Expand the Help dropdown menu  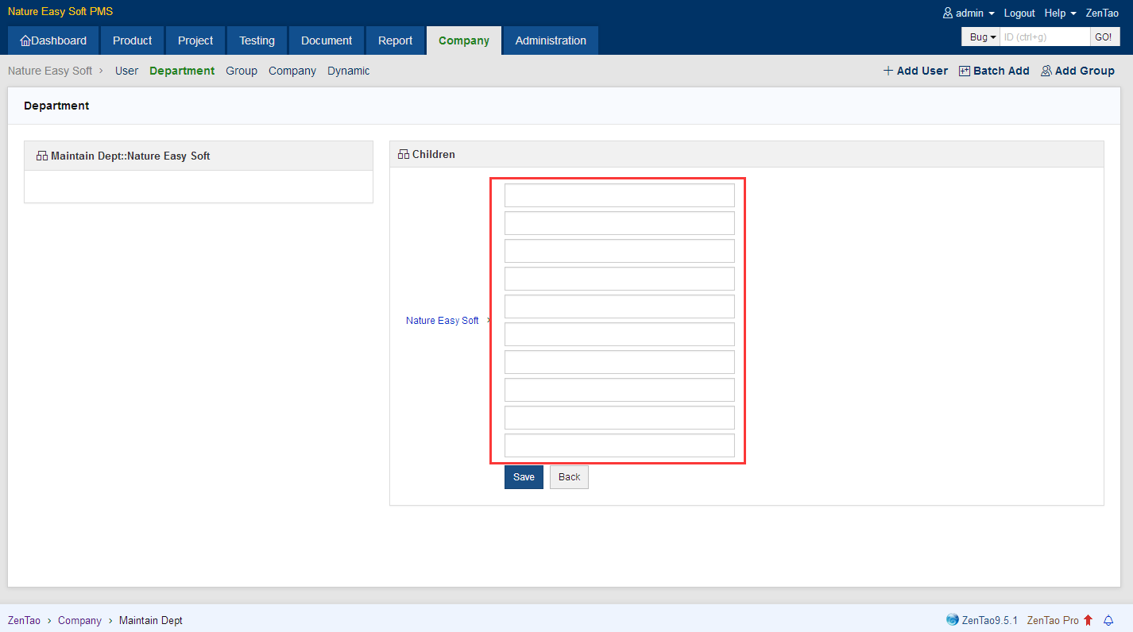[1060, 13]
